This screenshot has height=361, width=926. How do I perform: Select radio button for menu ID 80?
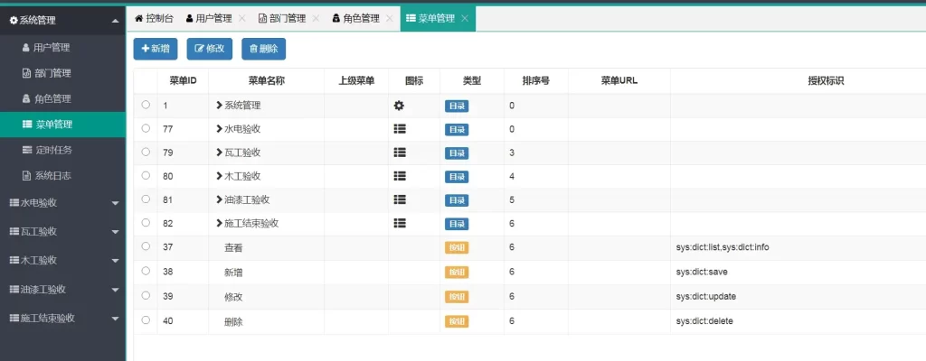(x=146, y=175)
